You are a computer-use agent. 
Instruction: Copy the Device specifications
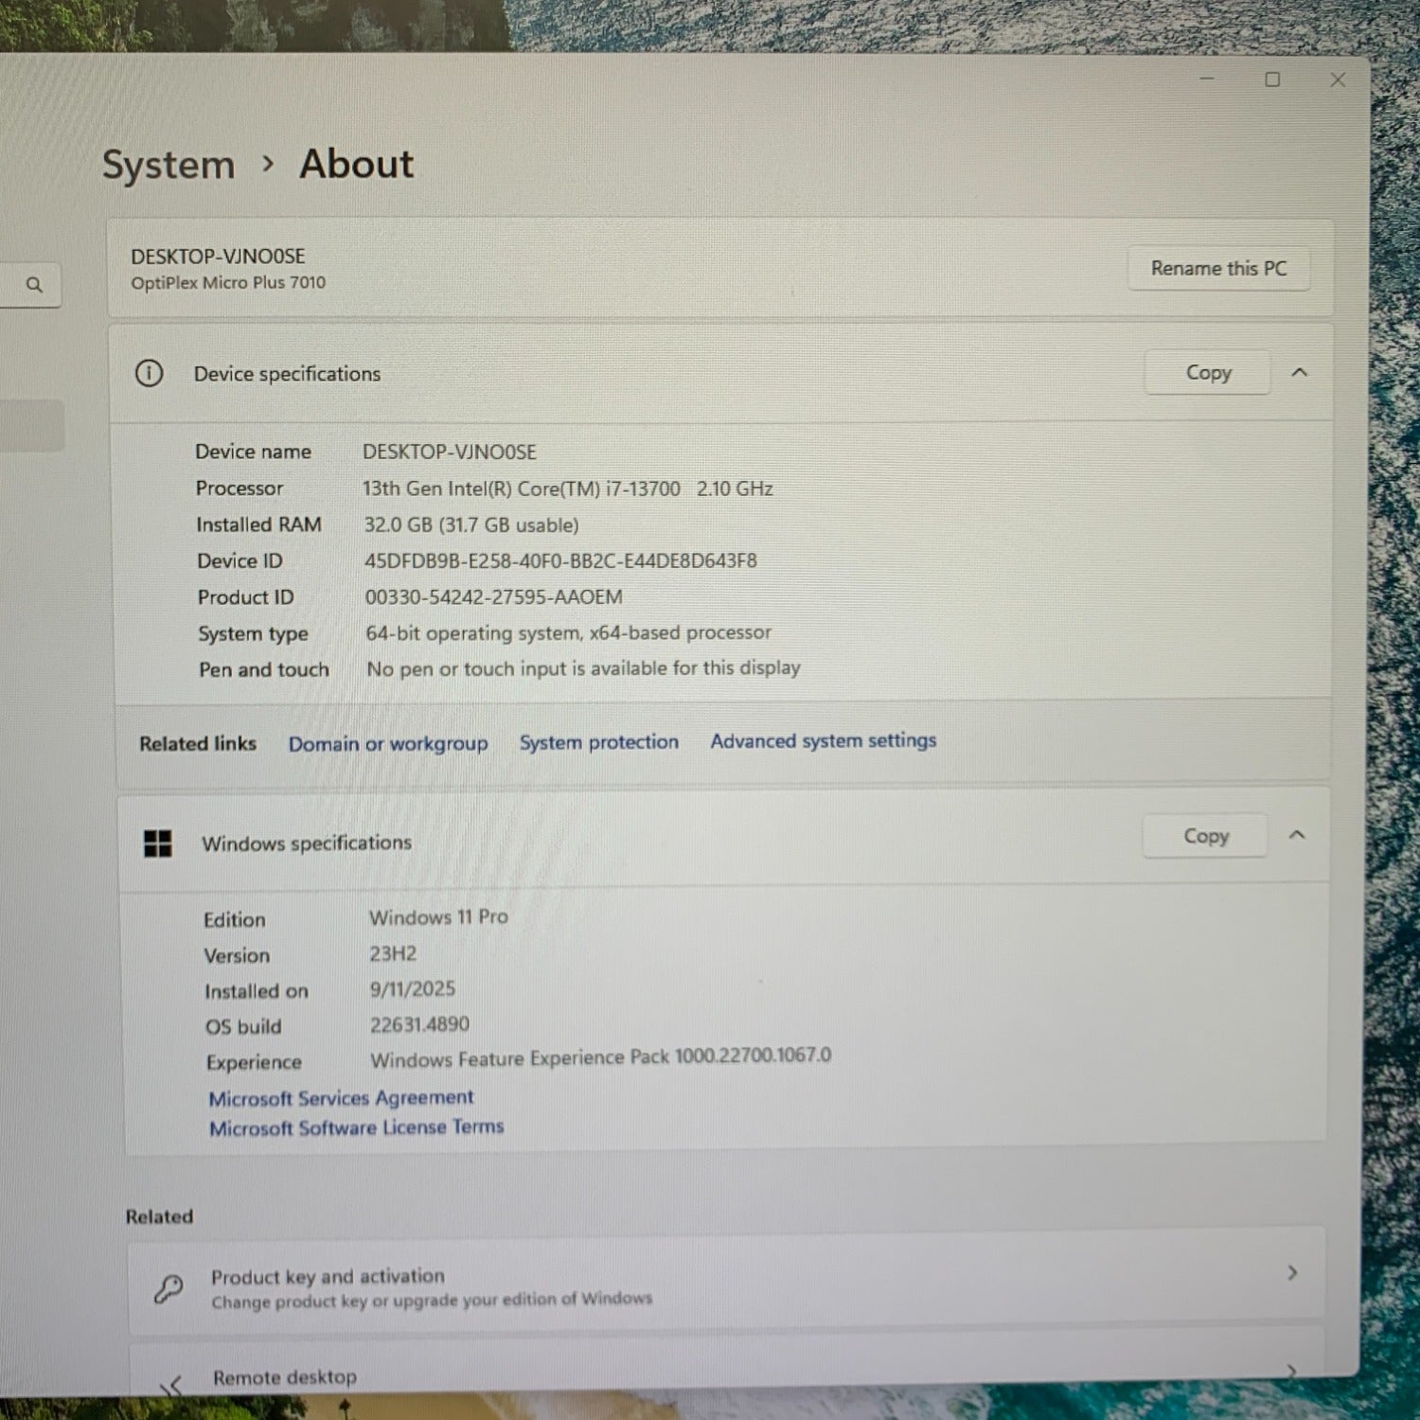pos(1208,373)
